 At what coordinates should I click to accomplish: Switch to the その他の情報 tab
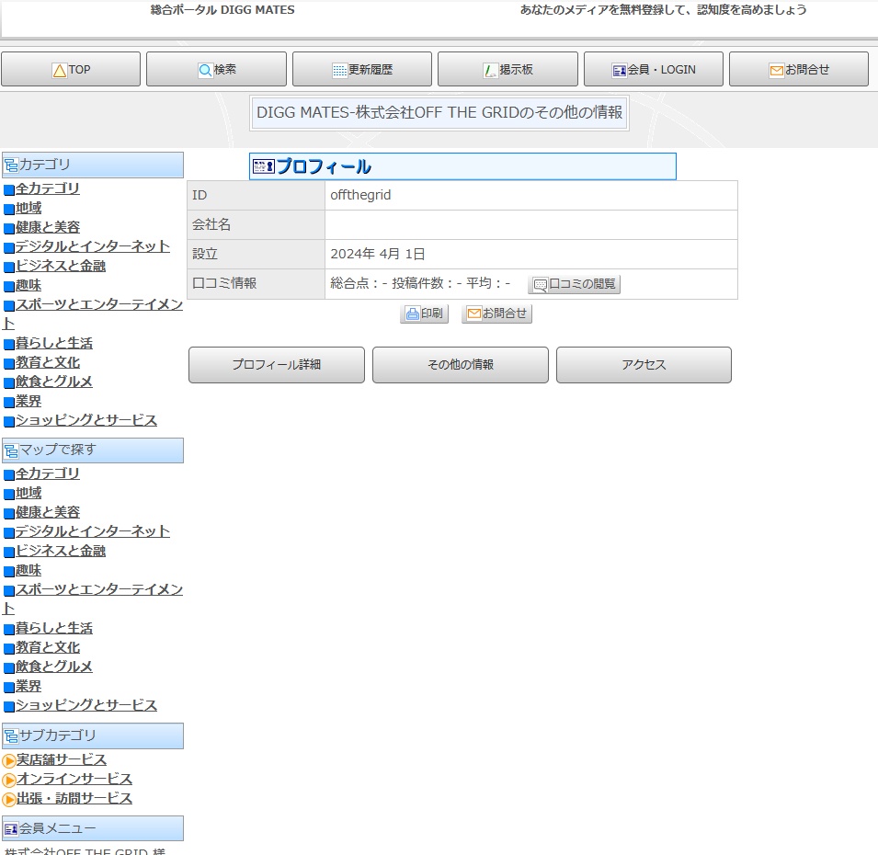pos(461,364)
